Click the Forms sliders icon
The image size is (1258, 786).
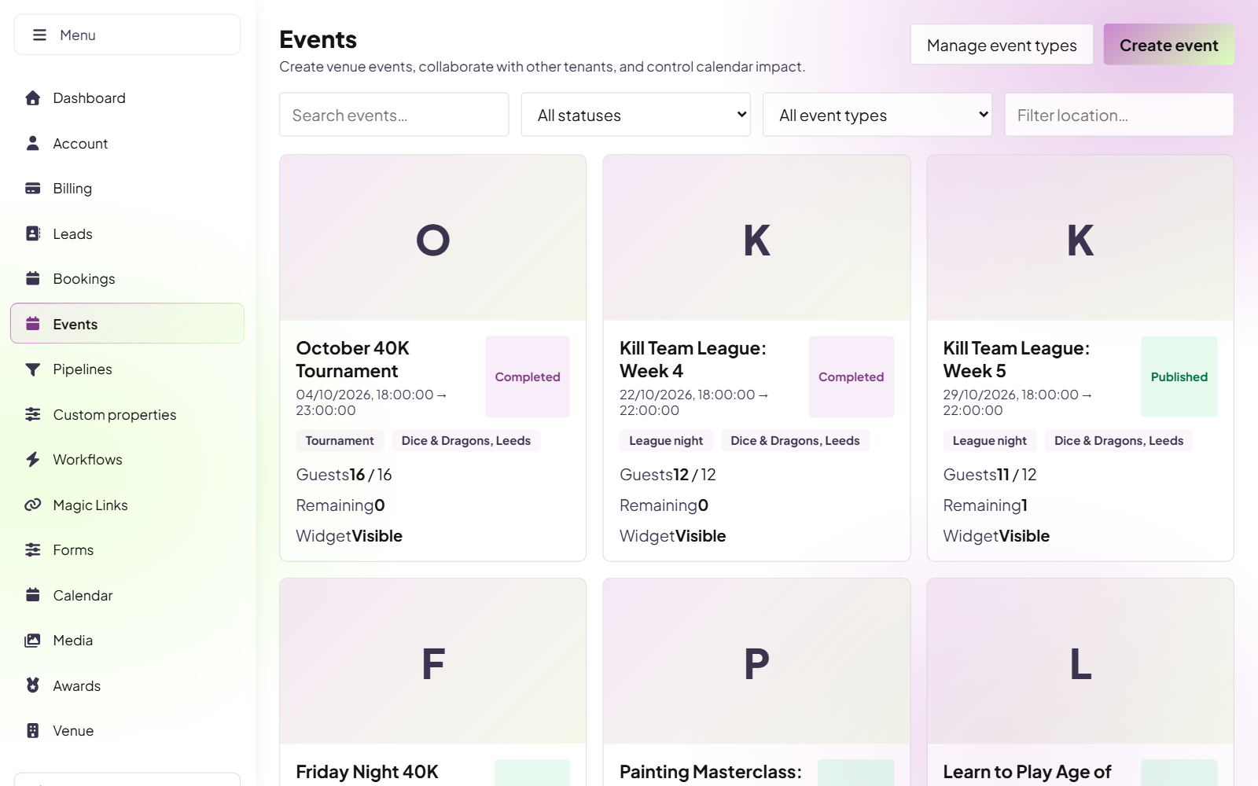point(32,550)
